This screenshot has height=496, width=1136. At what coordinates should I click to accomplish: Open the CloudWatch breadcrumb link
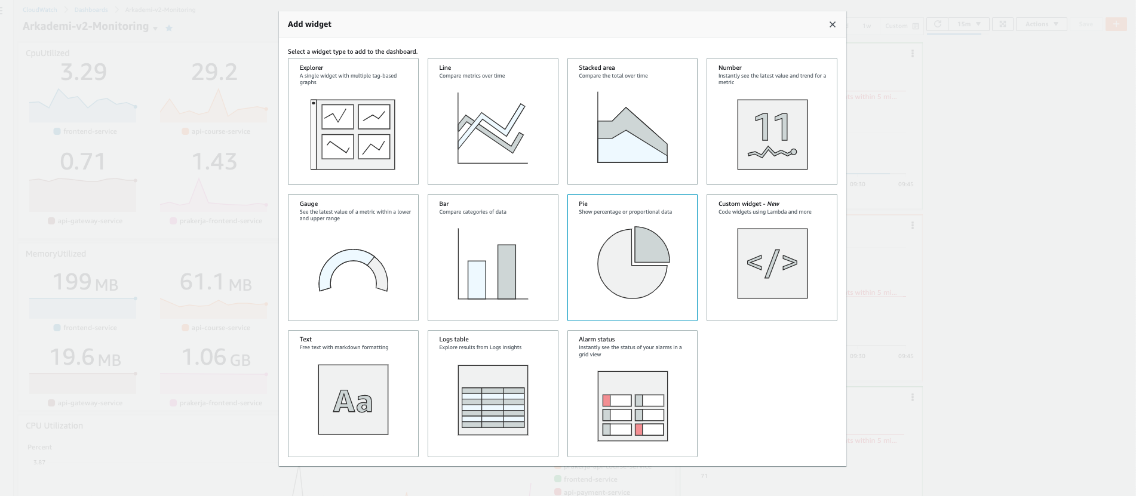coord(40,10)
